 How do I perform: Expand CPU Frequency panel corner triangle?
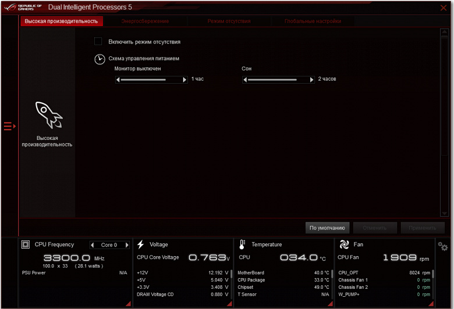128,304
